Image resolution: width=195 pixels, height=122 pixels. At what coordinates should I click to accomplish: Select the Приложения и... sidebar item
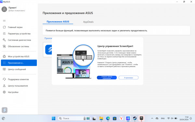(19, 63)
